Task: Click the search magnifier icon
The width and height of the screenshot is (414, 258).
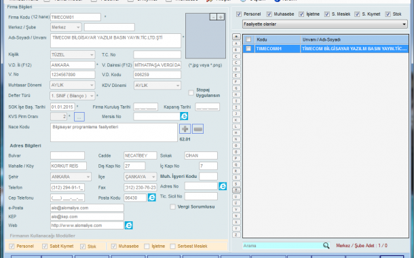Action: (x=326, y=246)
